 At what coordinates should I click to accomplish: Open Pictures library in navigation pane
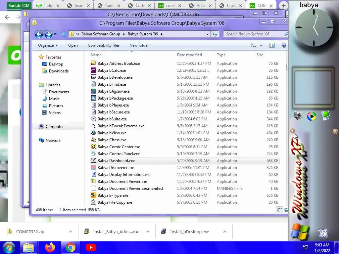pos(56,106)
